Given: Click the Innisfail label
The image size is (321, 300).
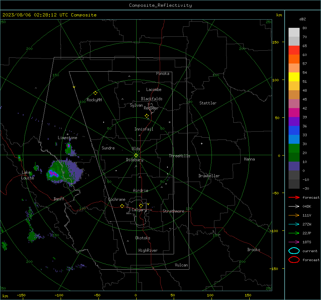Looking at the screenshot, I should (x=144, y=129).
